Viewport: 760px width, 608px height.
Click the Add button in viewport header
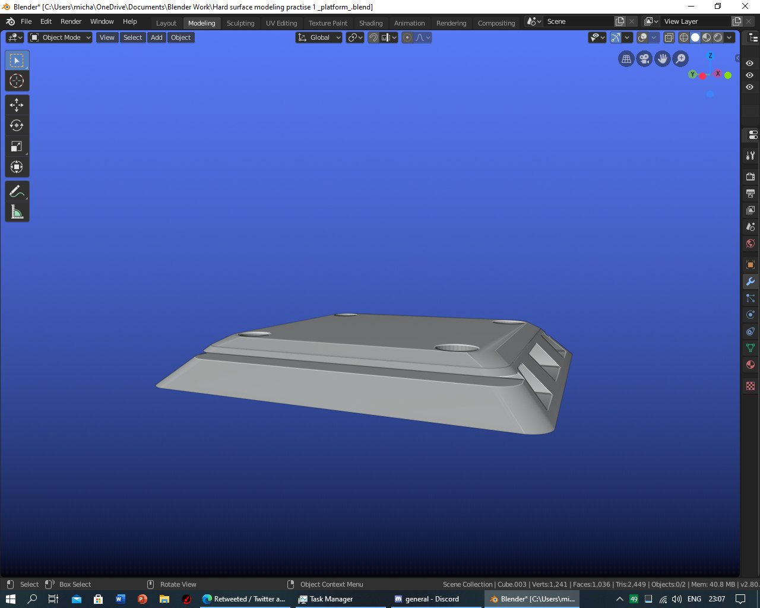[x=157, y=37]
